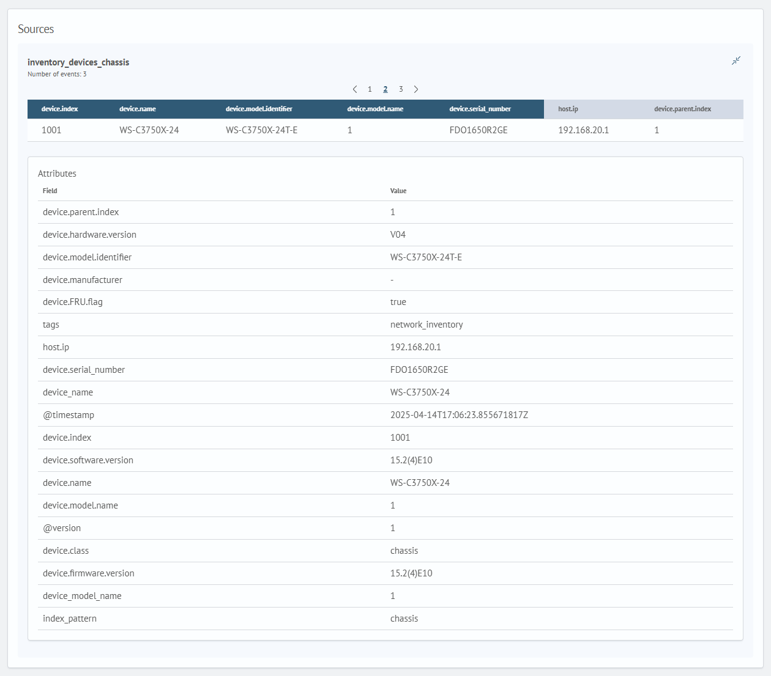This screenshot has width=771, height=676.
Task: Select chassis value for index_pattern
Action: pyautogui.click(x=404, y=619)
